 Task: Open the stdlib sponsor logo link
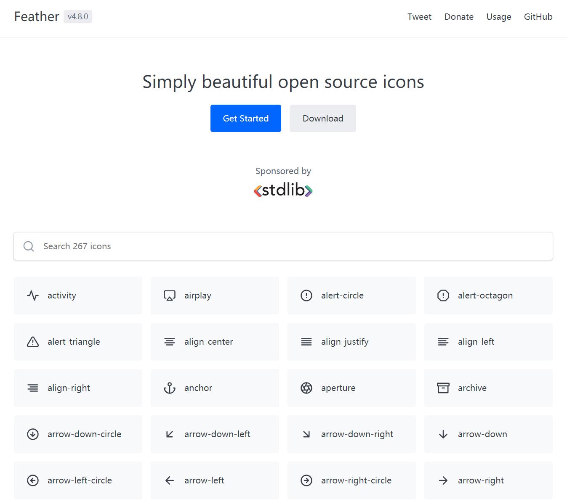[283, 190]
